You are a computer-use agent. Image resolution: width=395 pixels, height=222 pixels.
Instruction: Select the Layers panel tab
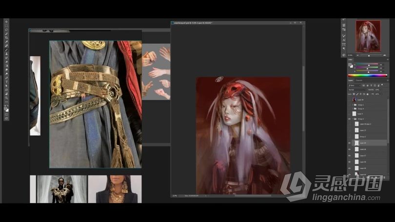pos(351,81)
